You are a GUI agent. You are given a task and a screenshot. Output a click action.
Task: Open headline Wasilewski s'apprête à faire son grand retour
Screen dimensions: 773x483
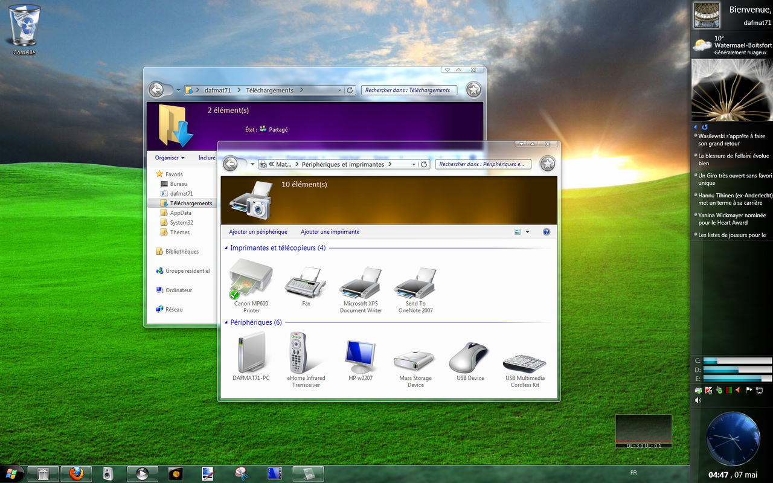[x=731, y=140]
